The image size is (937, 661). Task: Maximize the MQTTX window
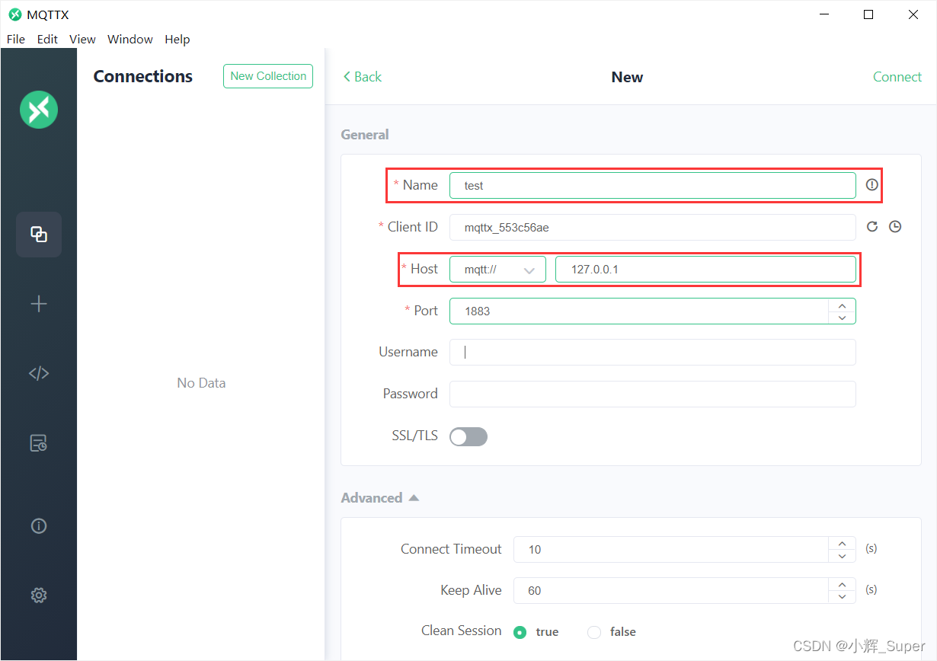click(x=868, y=14)
